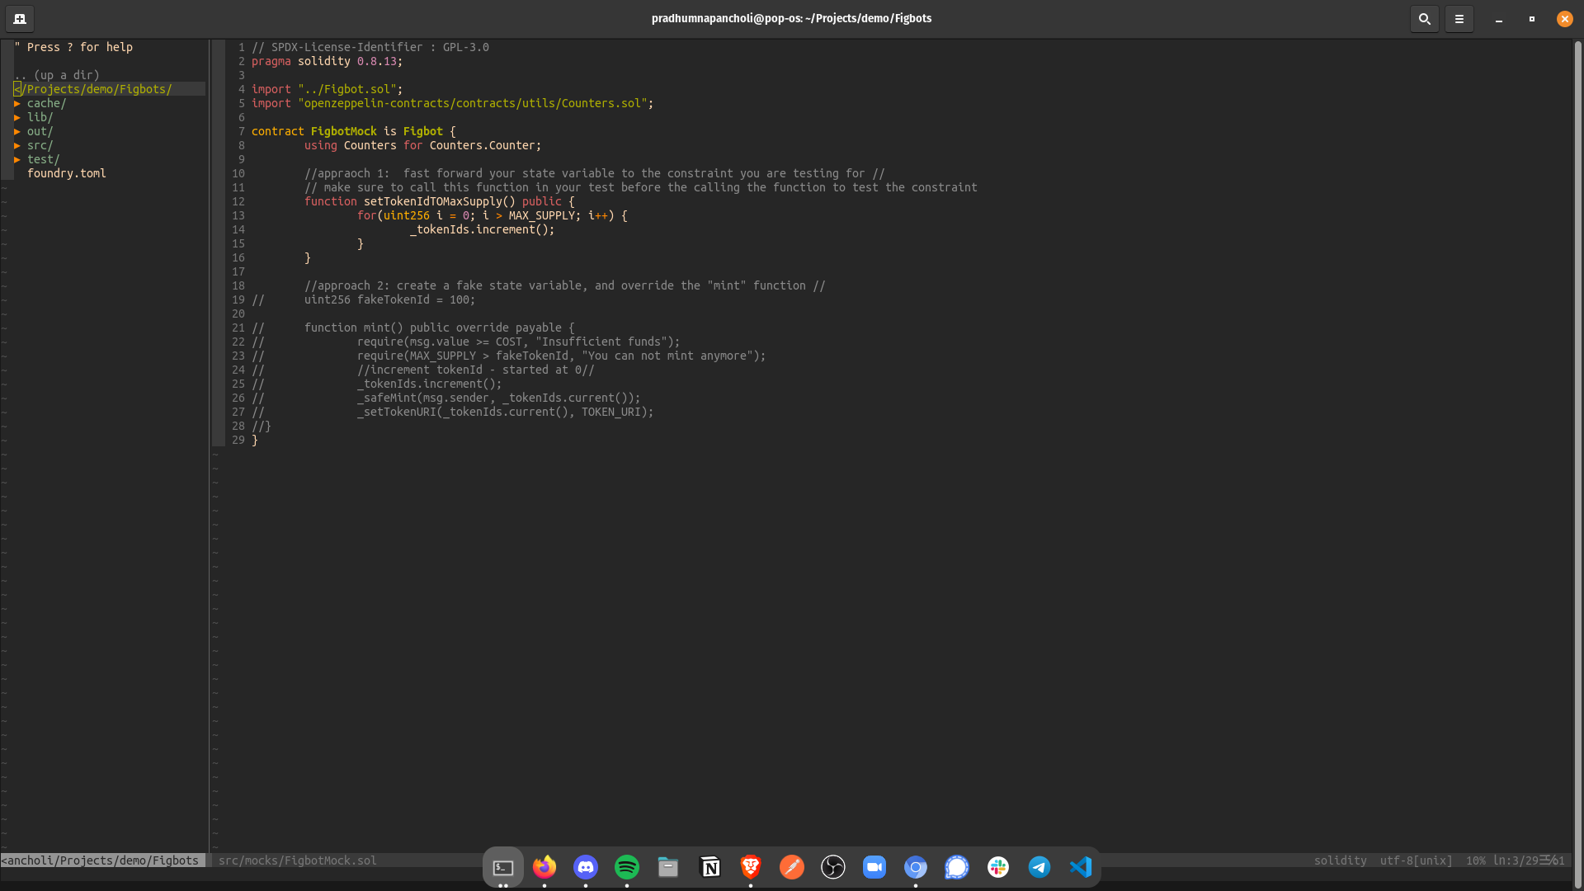Open Telegram from the dock
This screenshot has width=1584, height=891.
[1039, 867]
